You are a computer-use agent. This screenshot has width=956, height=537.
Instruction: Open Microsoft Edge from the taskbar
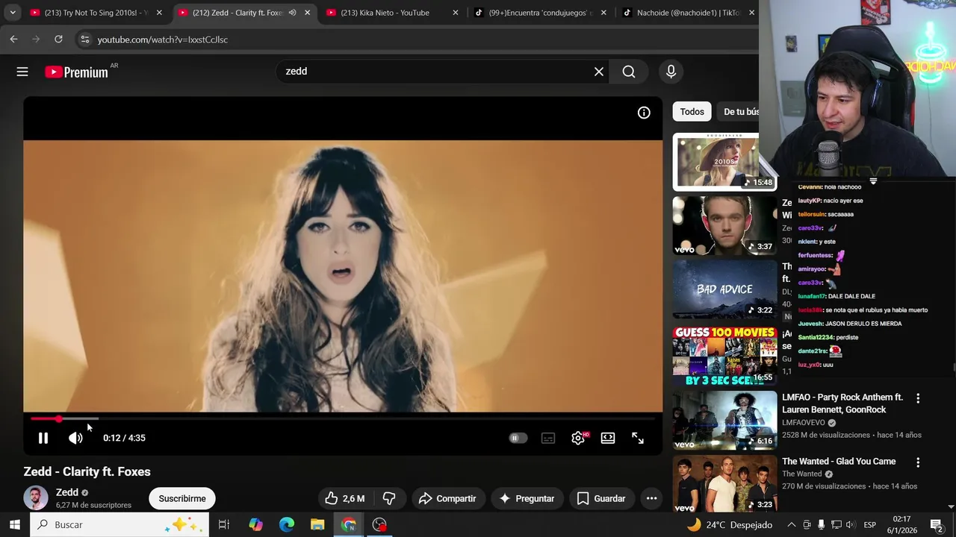pos(287,525)
